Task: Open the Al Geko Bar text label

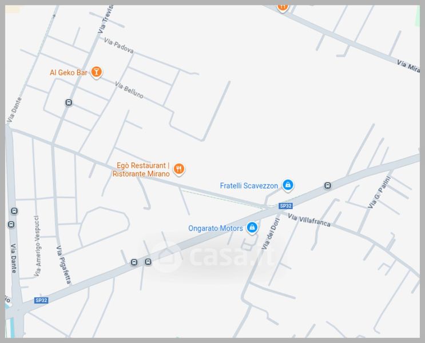Action: point(69,73)
